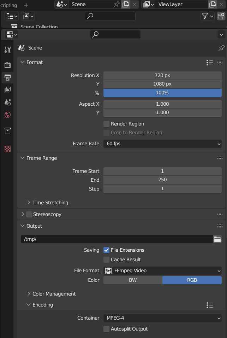Uncheck the File Extensions checkbox

pos(106,250)
